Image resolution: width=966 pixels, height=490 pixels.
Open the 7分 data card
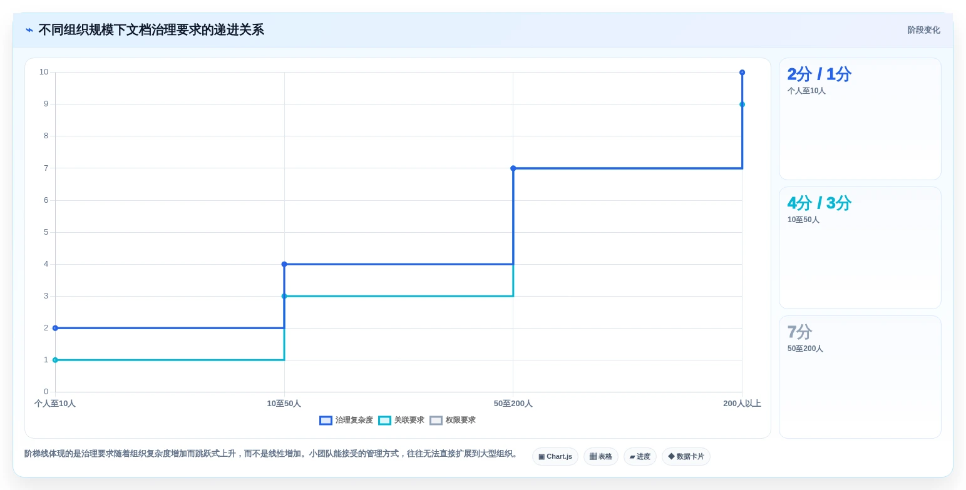[x=860, y=377]
